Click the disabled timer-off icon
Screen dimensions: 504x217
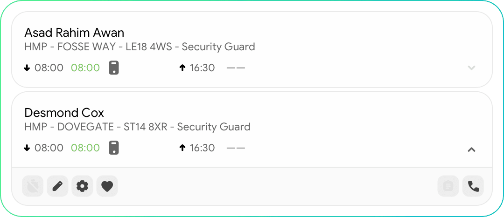pos(33,187)
